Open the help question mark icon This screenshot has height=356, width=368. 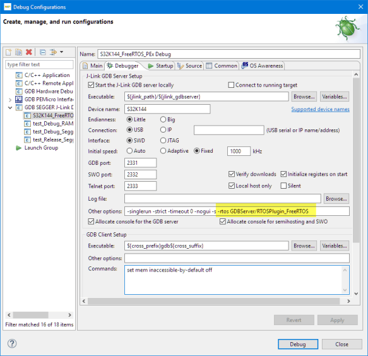tap(12, 343)
